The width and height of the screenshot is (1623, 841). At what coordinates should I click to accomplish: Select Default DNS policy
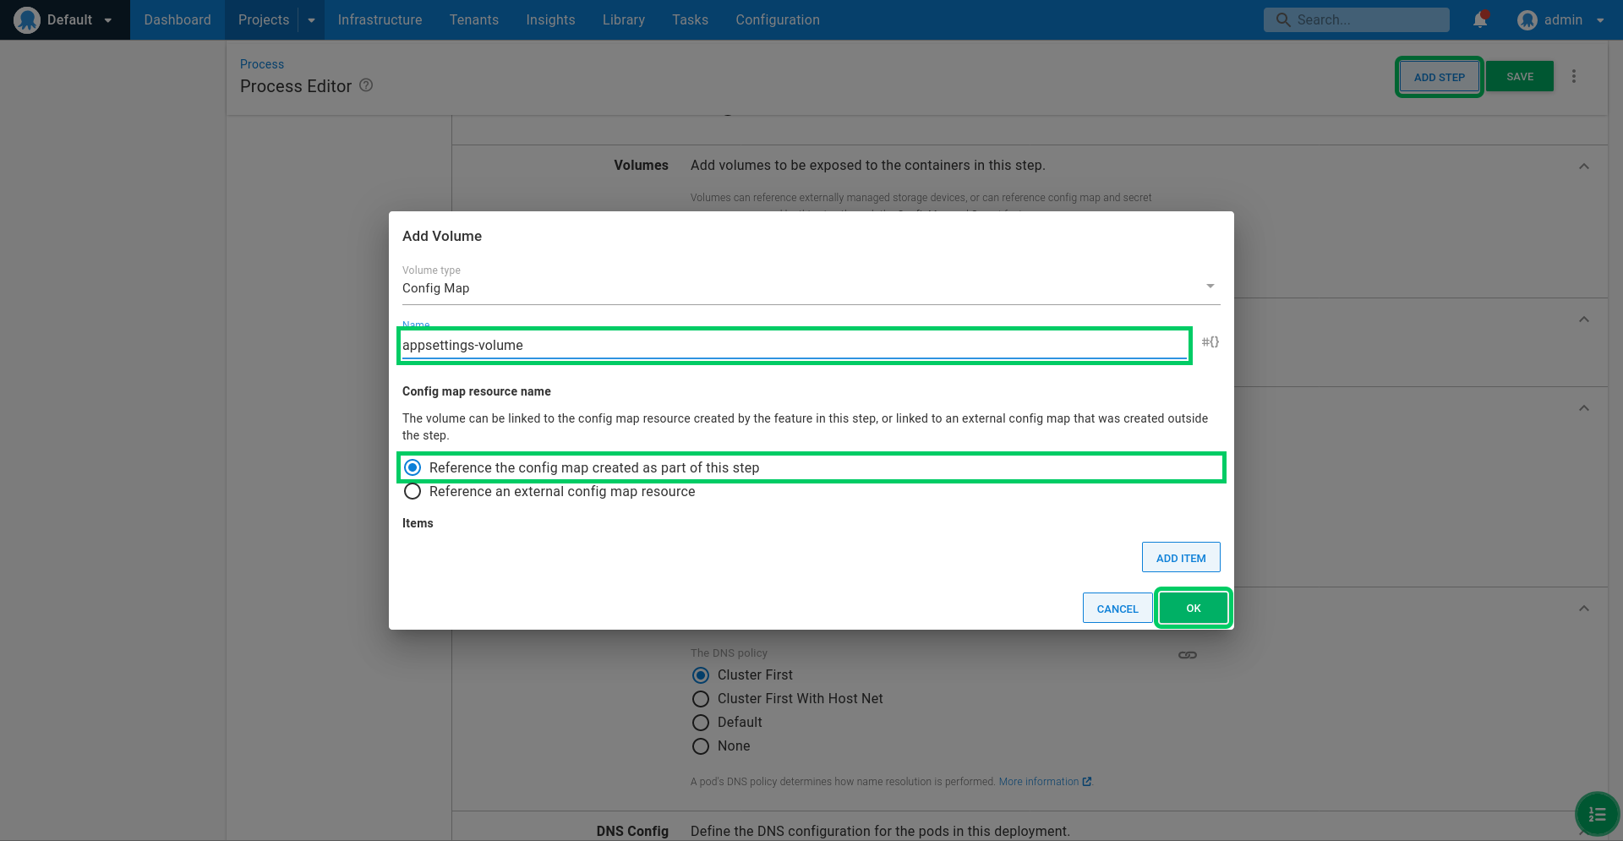tap(727, 722)
